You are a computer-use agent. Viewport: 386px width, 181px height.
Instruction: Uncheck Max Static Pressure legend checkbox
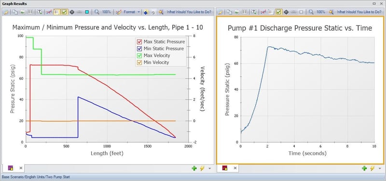[x=139, y=42]
